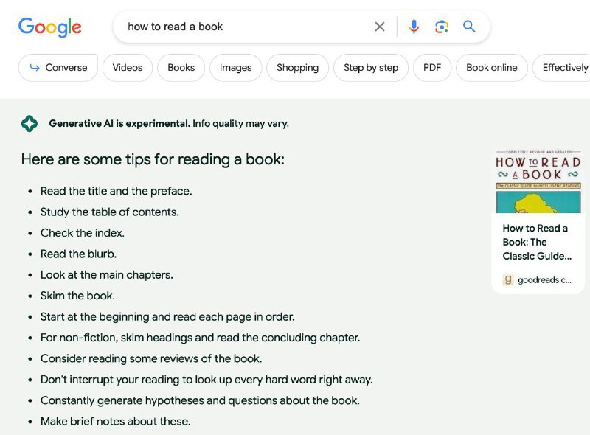The height and width of the screenshot is (435, 590).
Task: Open the How to Read a Book cover thumbnail
Action: tap(538, 181)
